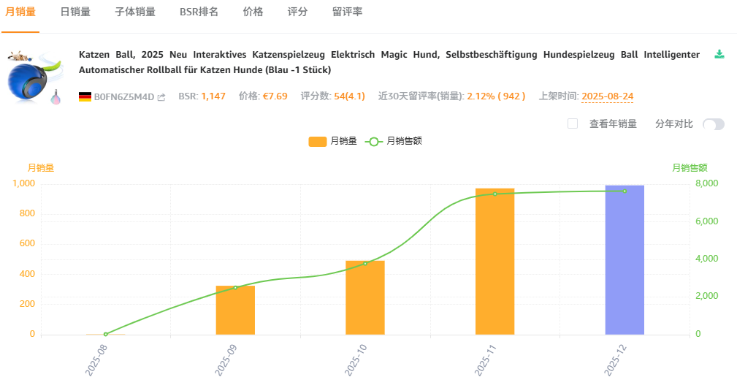Click the 2025-12 sales line data point
The image size is (737, 388).
click(625, 191)
